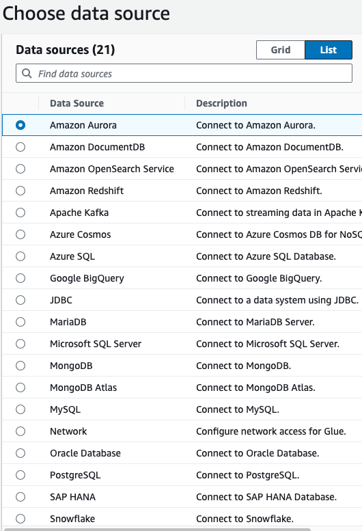Click 'MySQL' in the Data Source column
362x531 pixels.
(66, 410)
